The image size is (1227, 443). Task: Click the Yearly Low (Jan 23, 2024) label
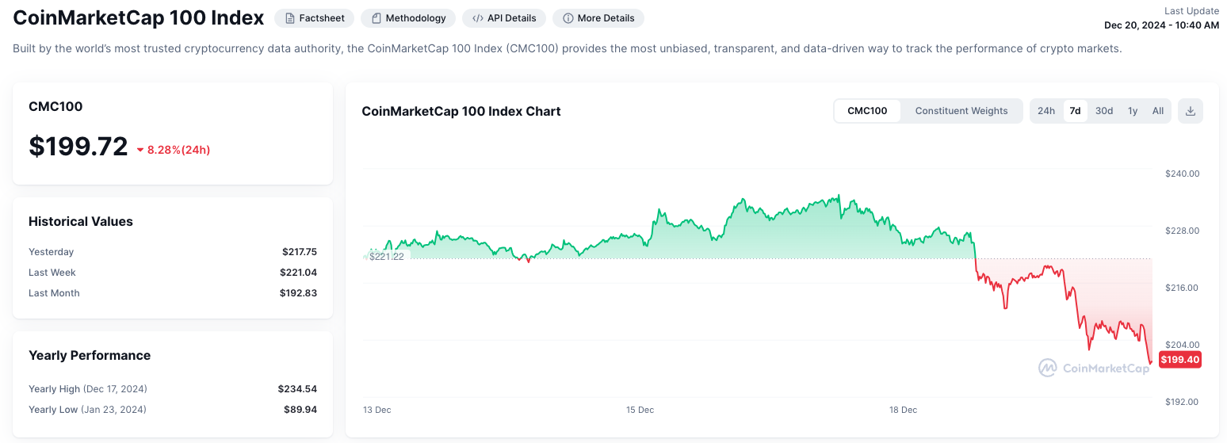87,410
